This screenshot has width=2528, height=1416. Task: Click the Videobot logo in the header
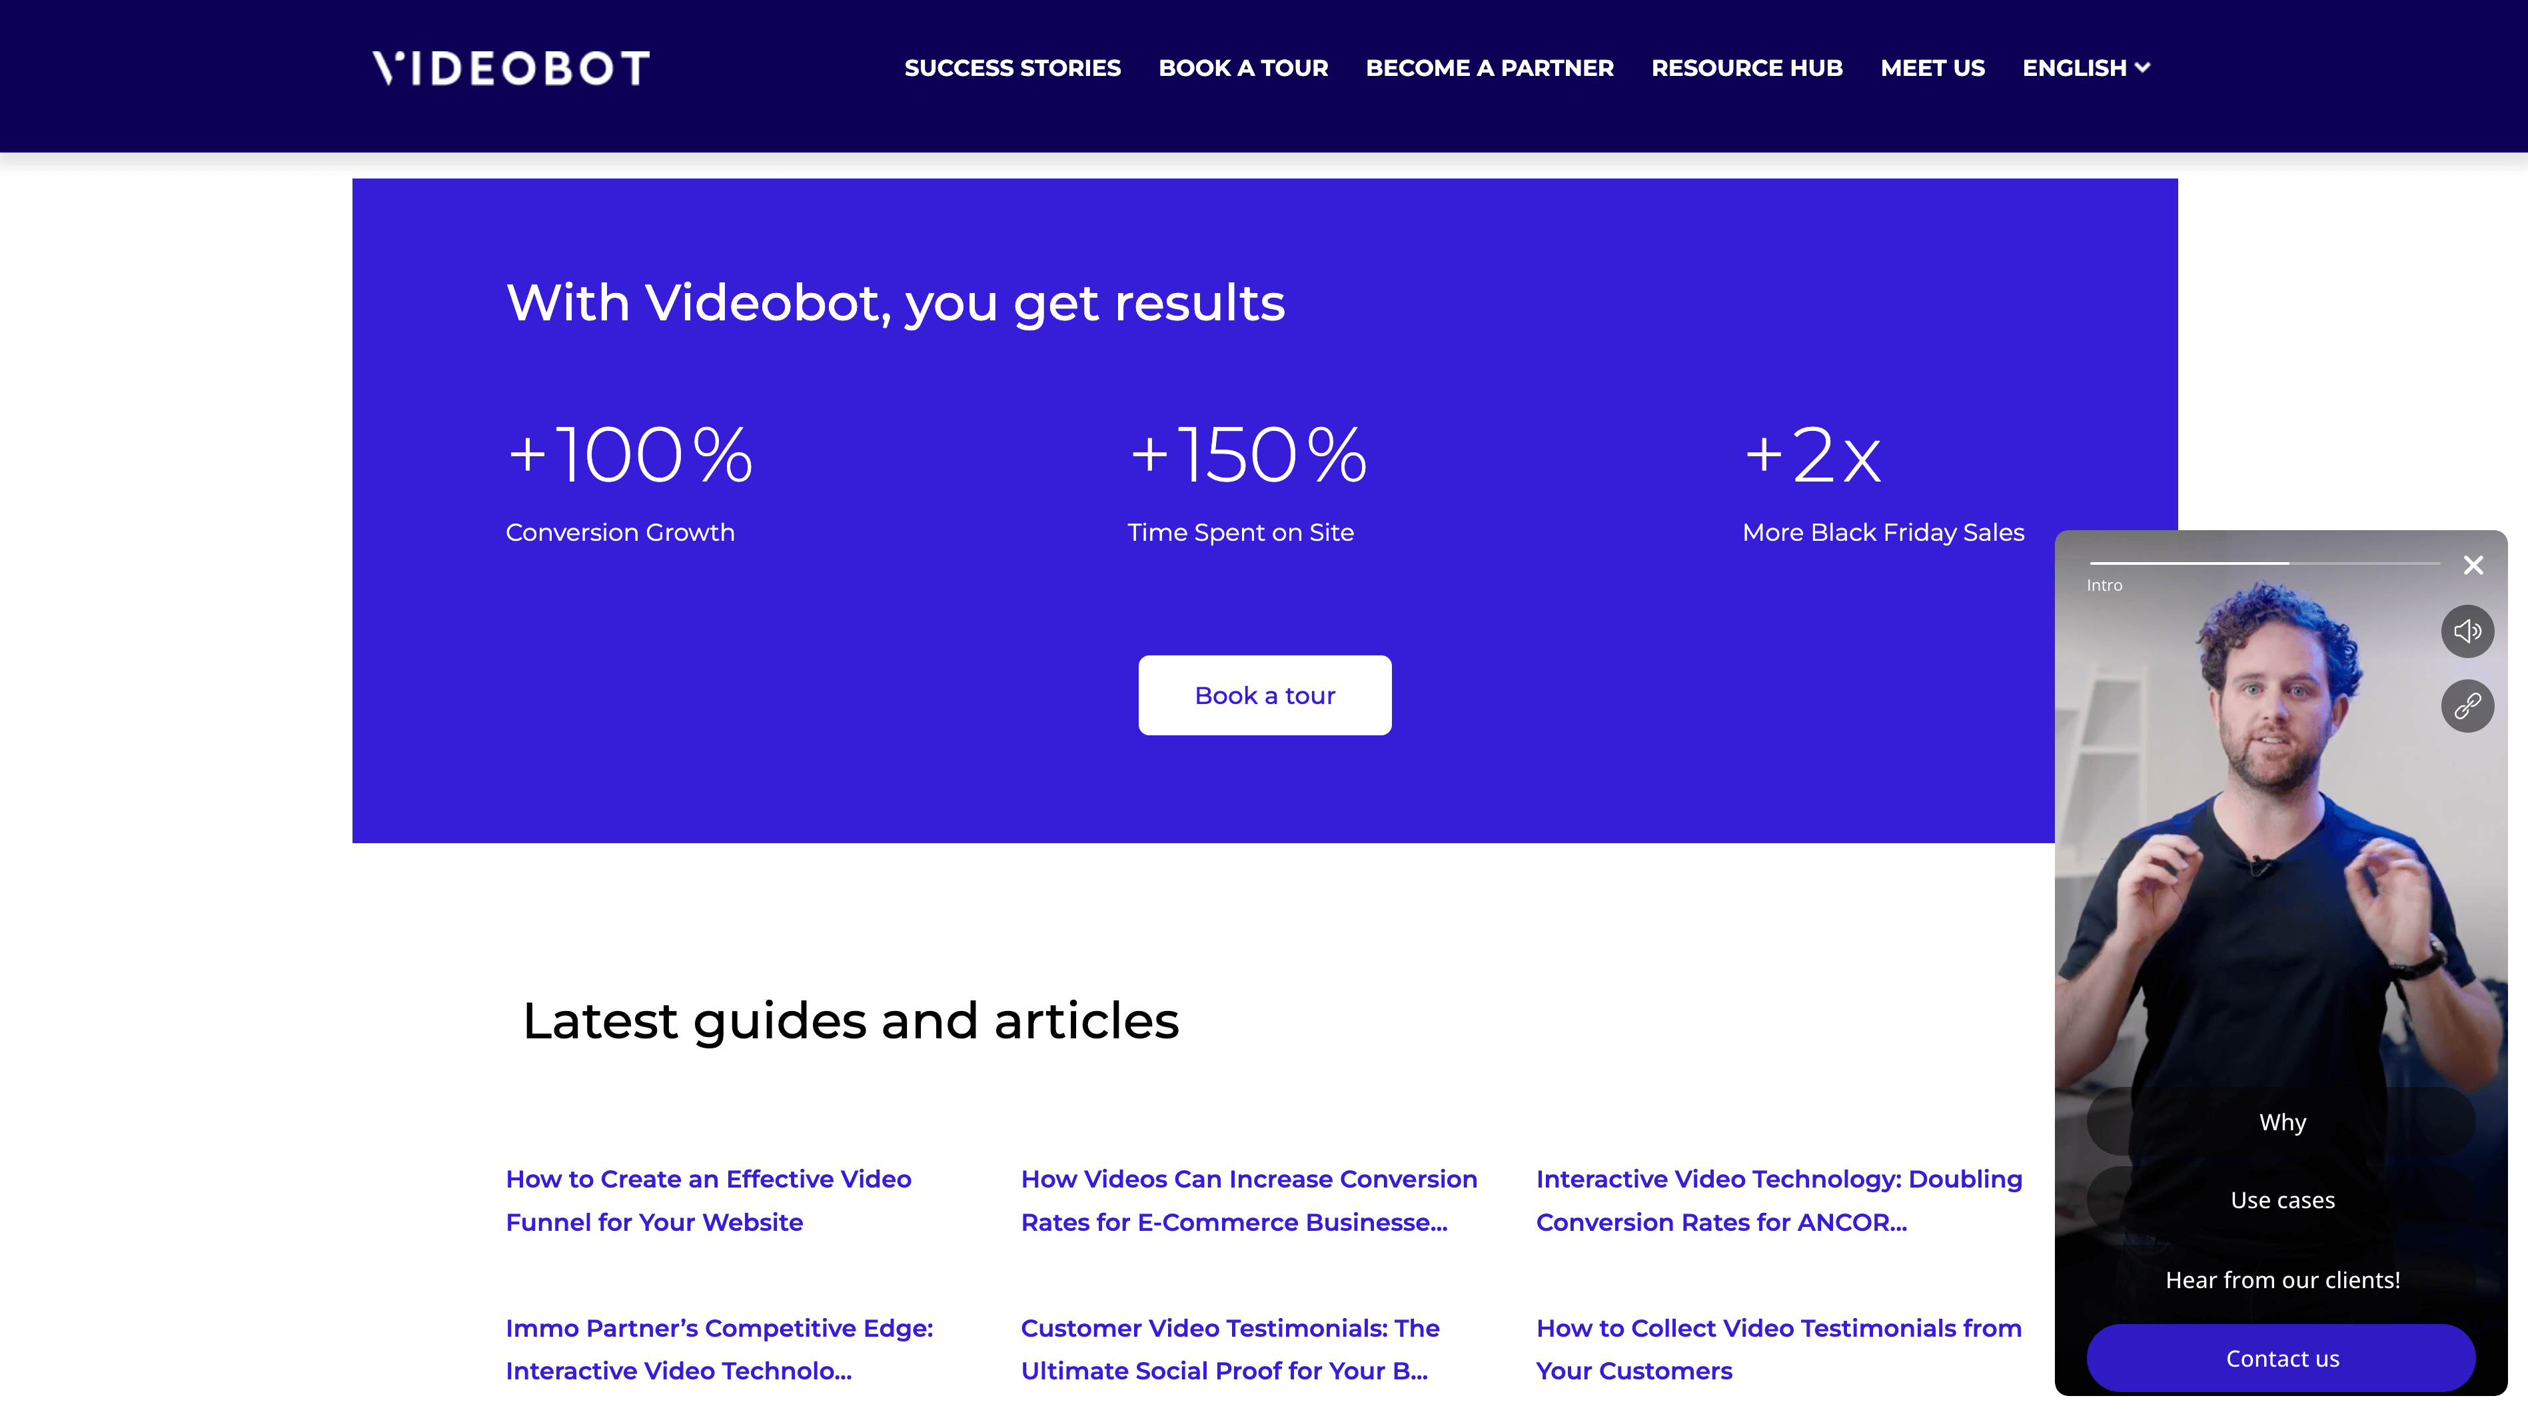[510, 68]
